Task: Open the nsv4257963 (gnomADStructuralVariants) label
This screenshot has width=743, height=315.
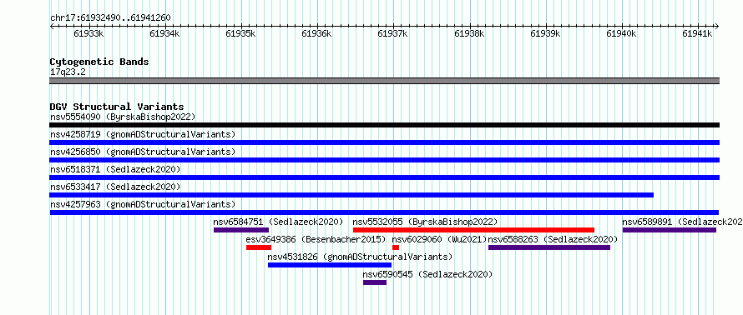Action: [143, 204]
